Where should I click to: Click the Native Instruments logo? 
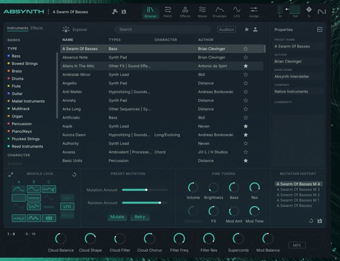click(x=321, y=12)
